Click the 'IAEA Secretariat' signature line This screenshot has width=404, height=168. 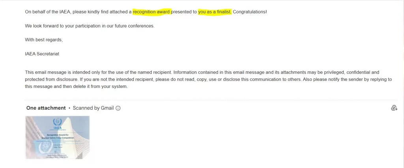(x=42, y=54)
